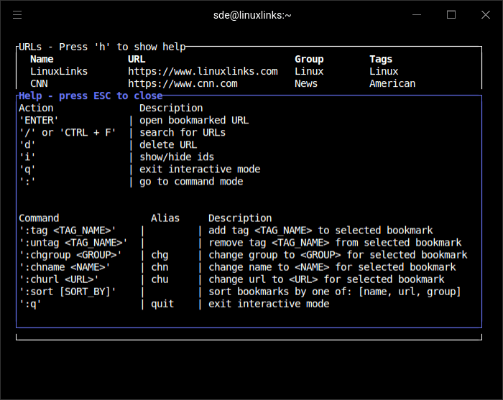The image size is (503, 400).
Task: Click the ':chname <NAME>' command
Action: point(65,267)
